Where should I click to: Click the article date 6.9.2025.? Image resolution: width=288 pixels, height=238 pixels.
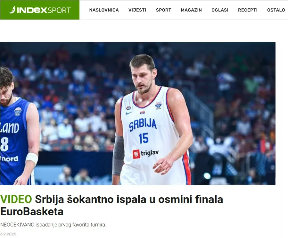click(x=9, y=234)
